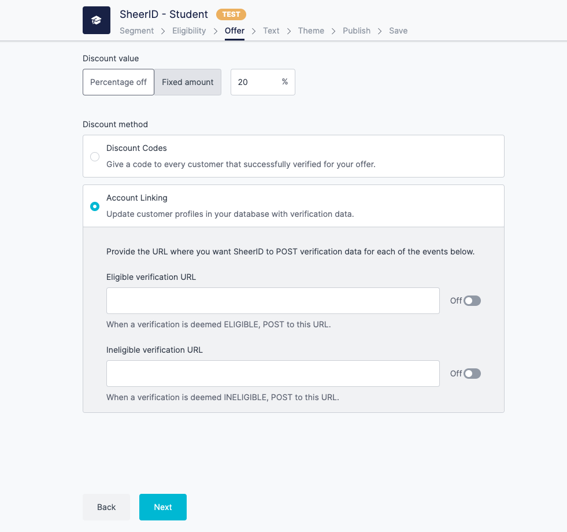Go to the Text step
This screenshot has width=567, height=532.
(x=271, y=31)
